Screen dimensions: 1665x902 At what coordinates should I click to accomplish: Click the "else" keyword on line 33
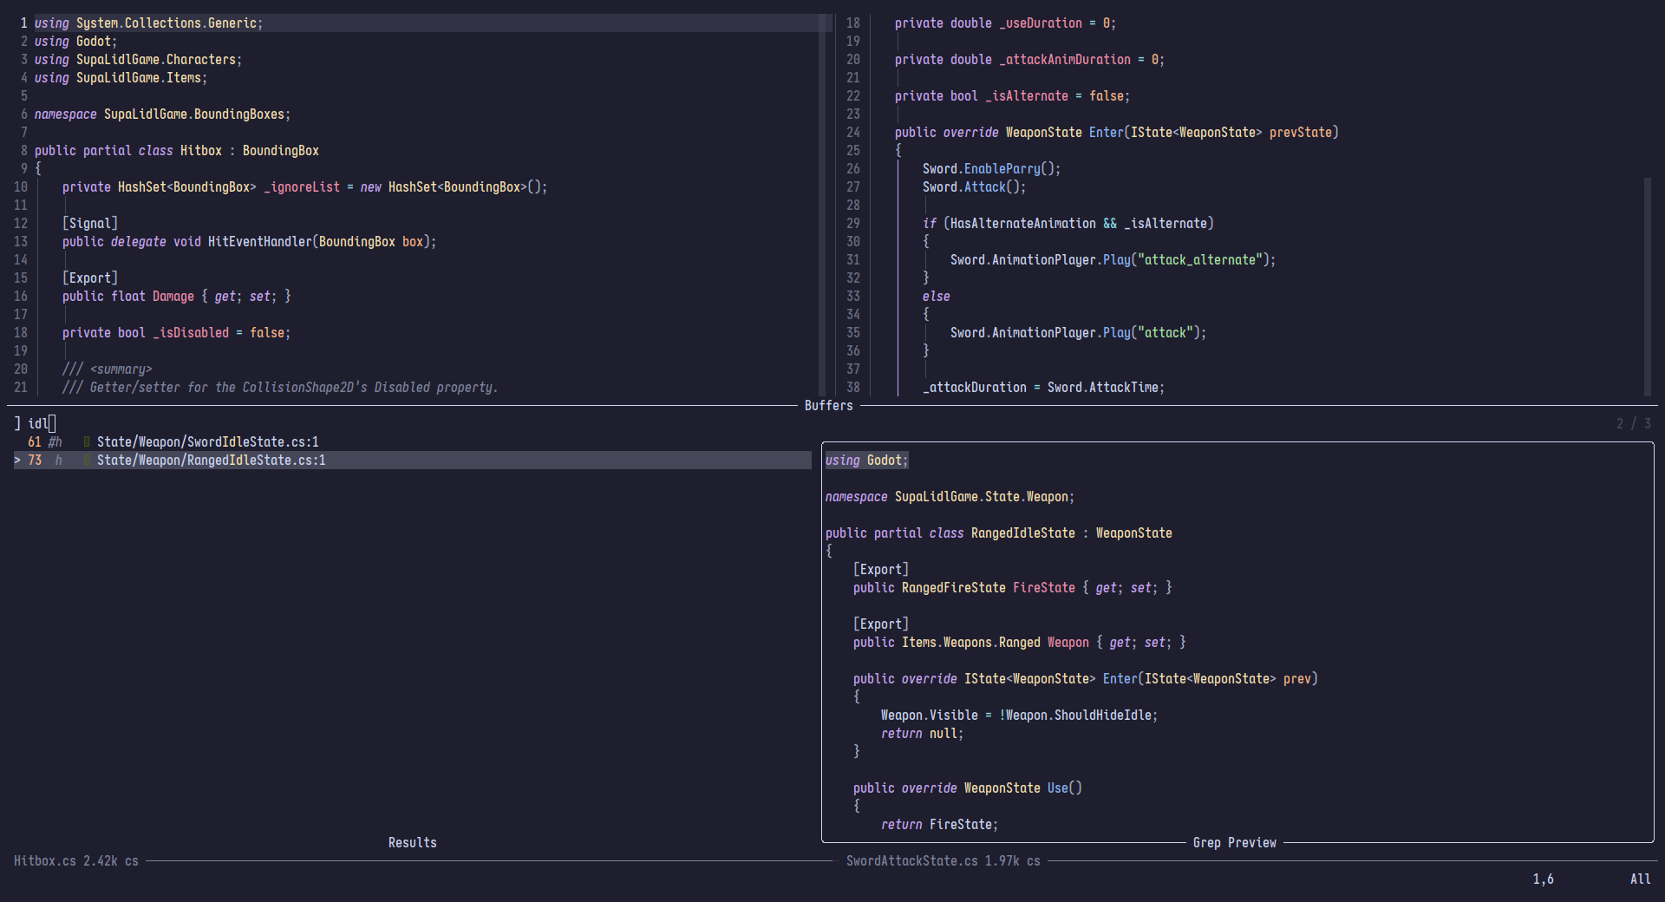[x=937, y=297]
